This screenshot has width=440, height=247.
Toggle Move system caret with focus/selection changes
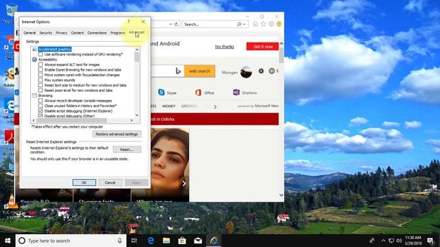(41, 75)
